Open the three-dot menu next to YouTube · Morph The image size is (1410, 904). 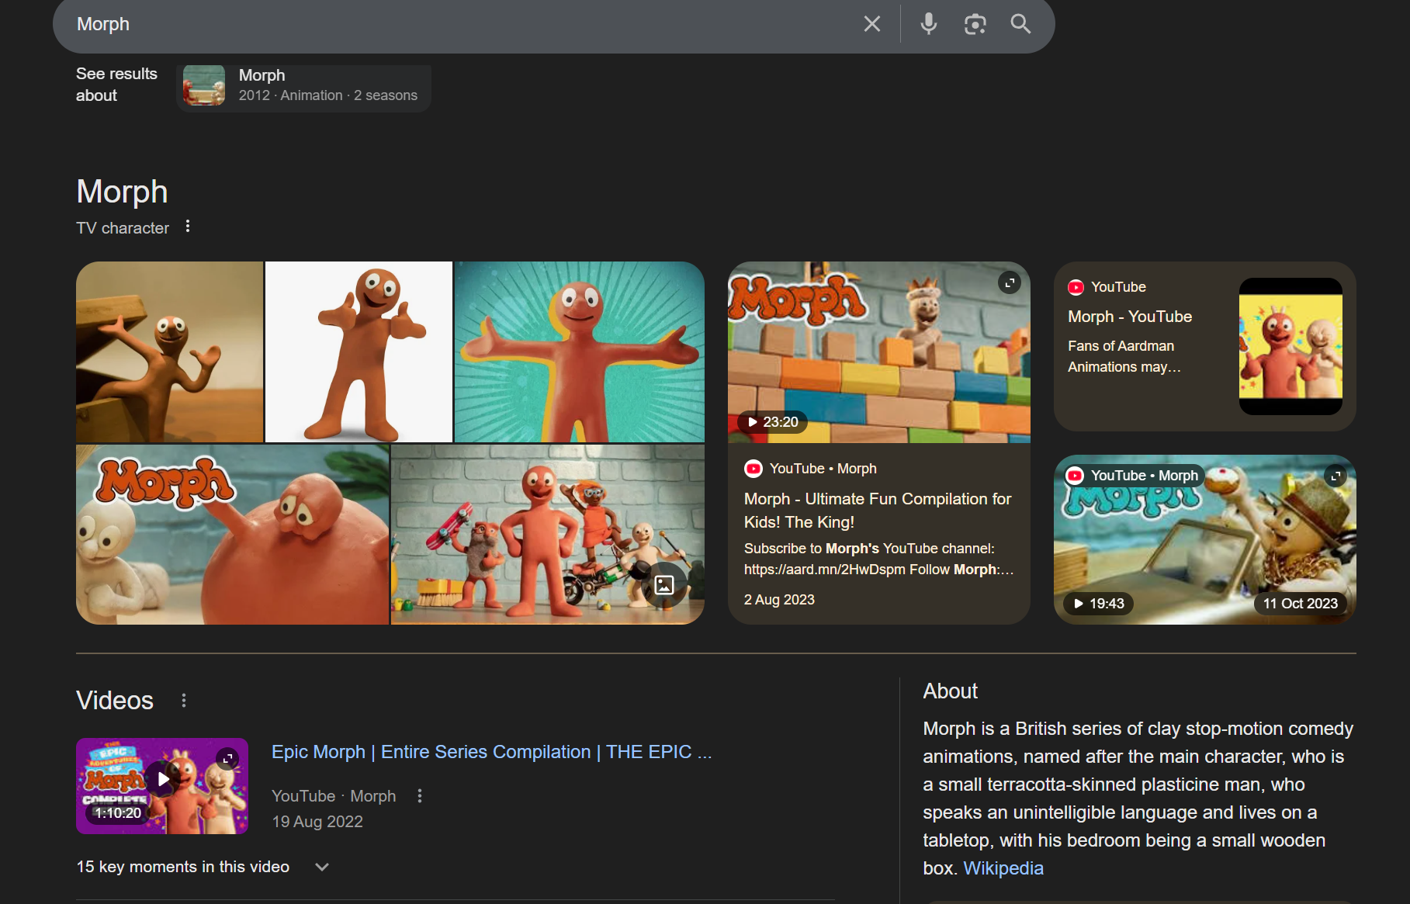click(420, 796)
